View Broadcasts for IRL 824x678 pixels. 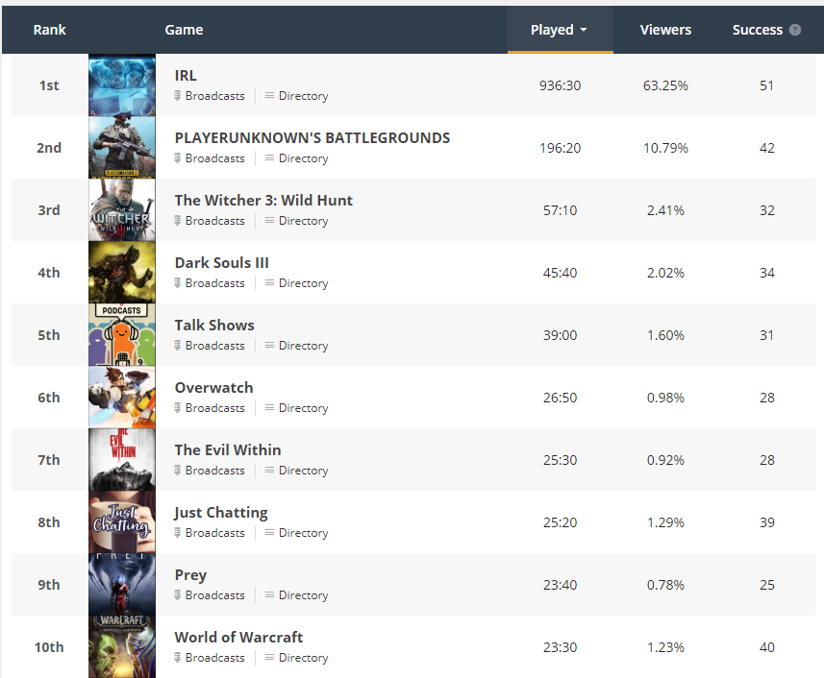(x=210, y=96)
